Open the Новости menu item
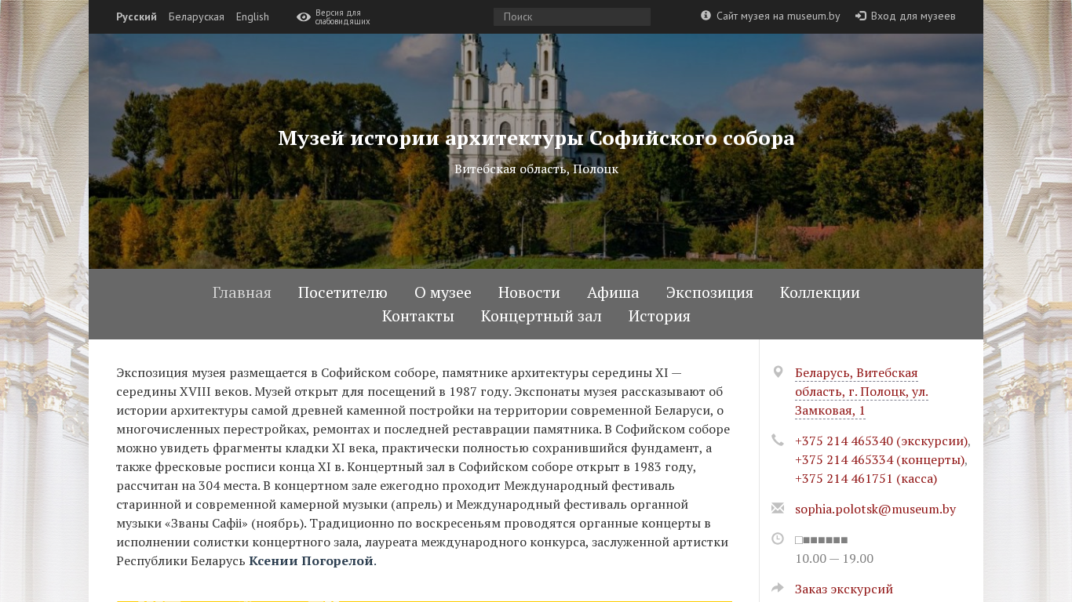The width and height of the screenshot is (1072, 602). click(x=529, y=292)
